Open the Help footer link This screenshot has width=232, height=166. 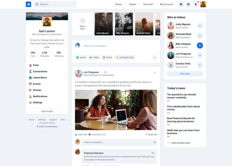(63, 120)
